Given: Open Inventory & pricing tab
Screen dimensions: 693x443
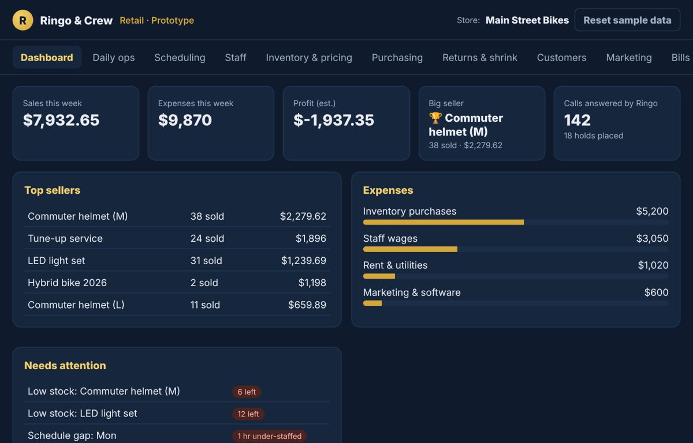Looking at the screenshot, I should 309,58.
